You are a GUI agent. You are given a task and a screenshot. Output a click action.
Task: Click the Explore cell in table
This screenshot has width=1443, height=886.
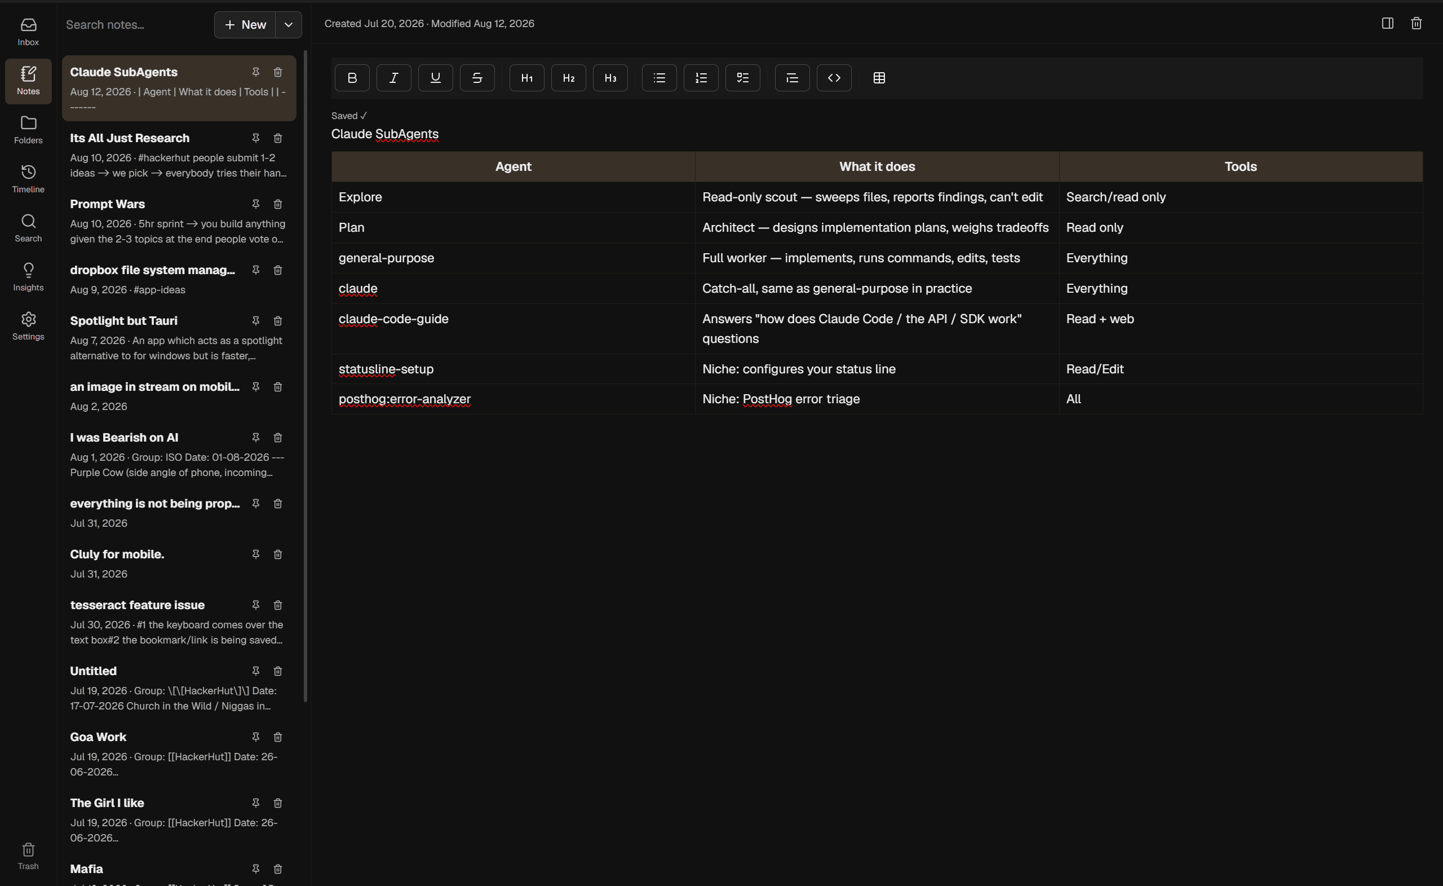click(x=513, y=197)
